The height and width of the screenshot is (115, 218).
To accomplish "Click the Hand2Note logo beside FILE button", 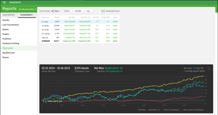I will 111,11.
